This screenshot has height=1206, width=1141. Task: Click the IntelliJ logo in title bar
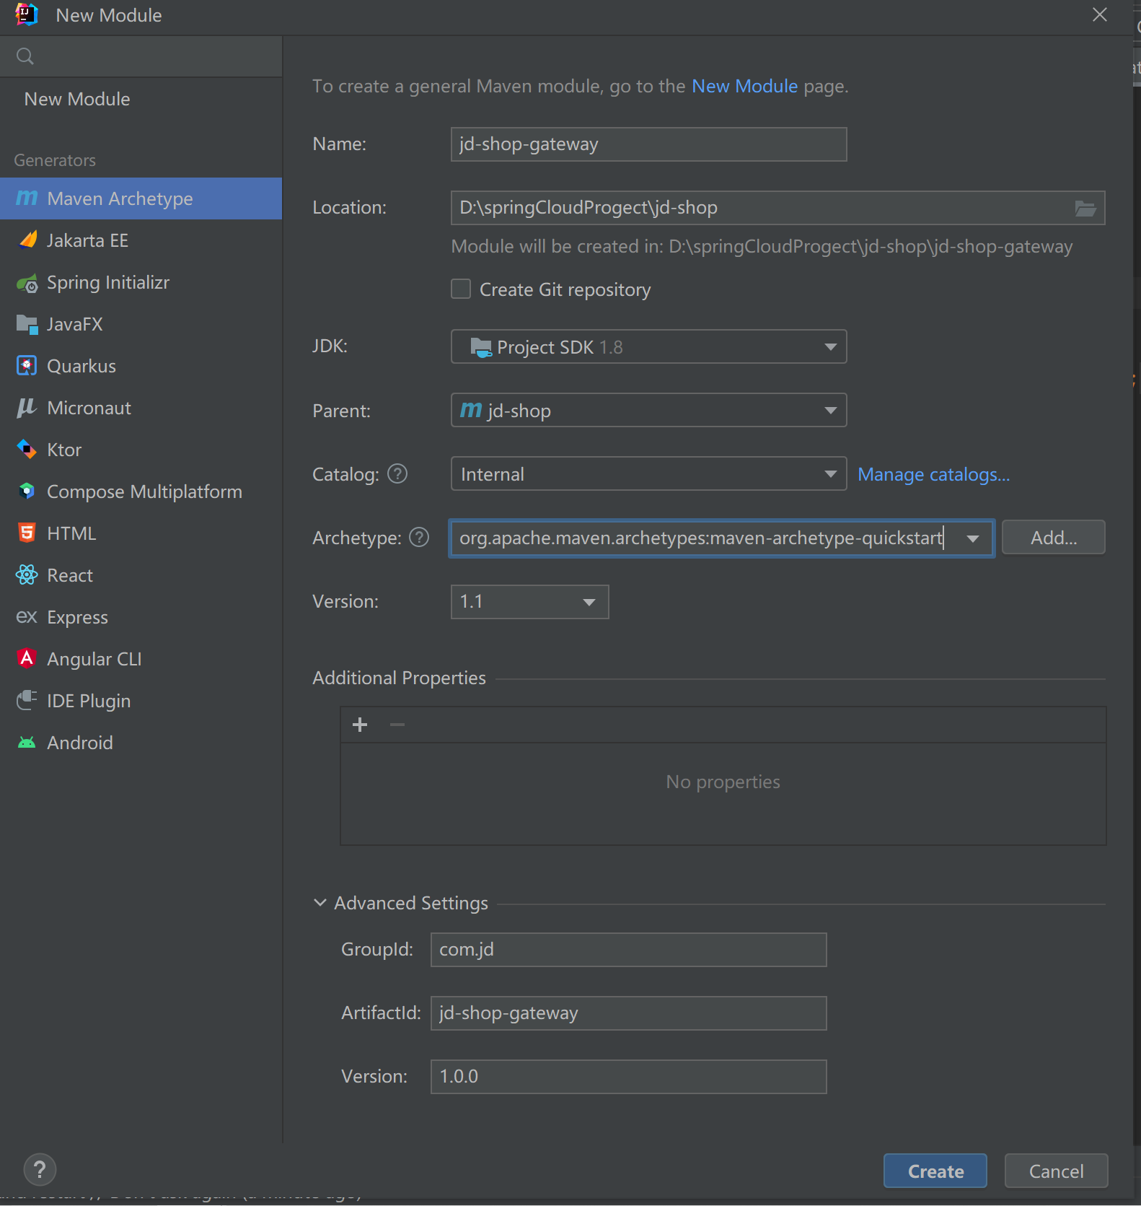[x=27, y=14]
